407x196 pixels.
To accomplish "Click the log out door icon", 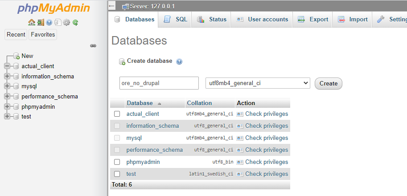I will (40, 22).
